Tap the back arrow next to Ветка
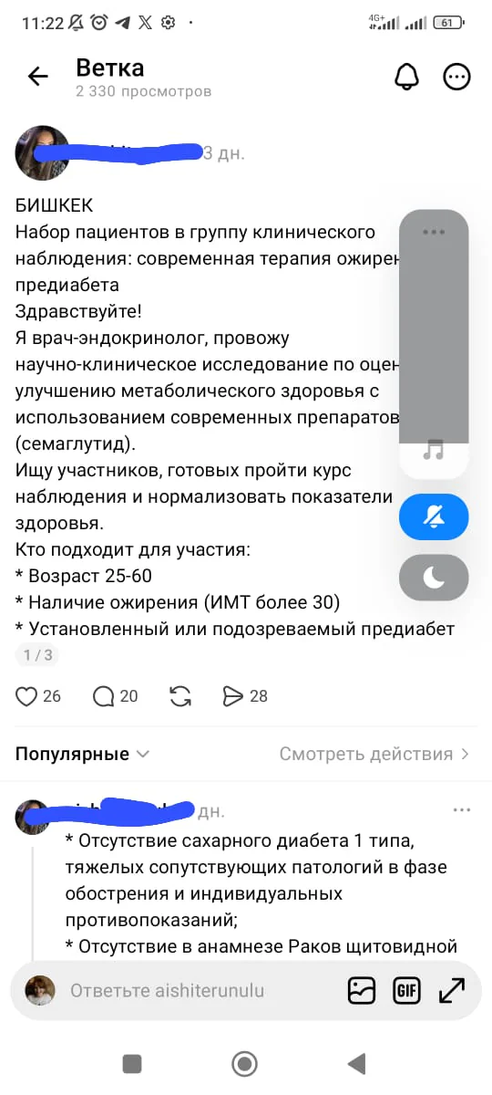492x1095 pixels. pyautogui.click(x=37, y=77)
